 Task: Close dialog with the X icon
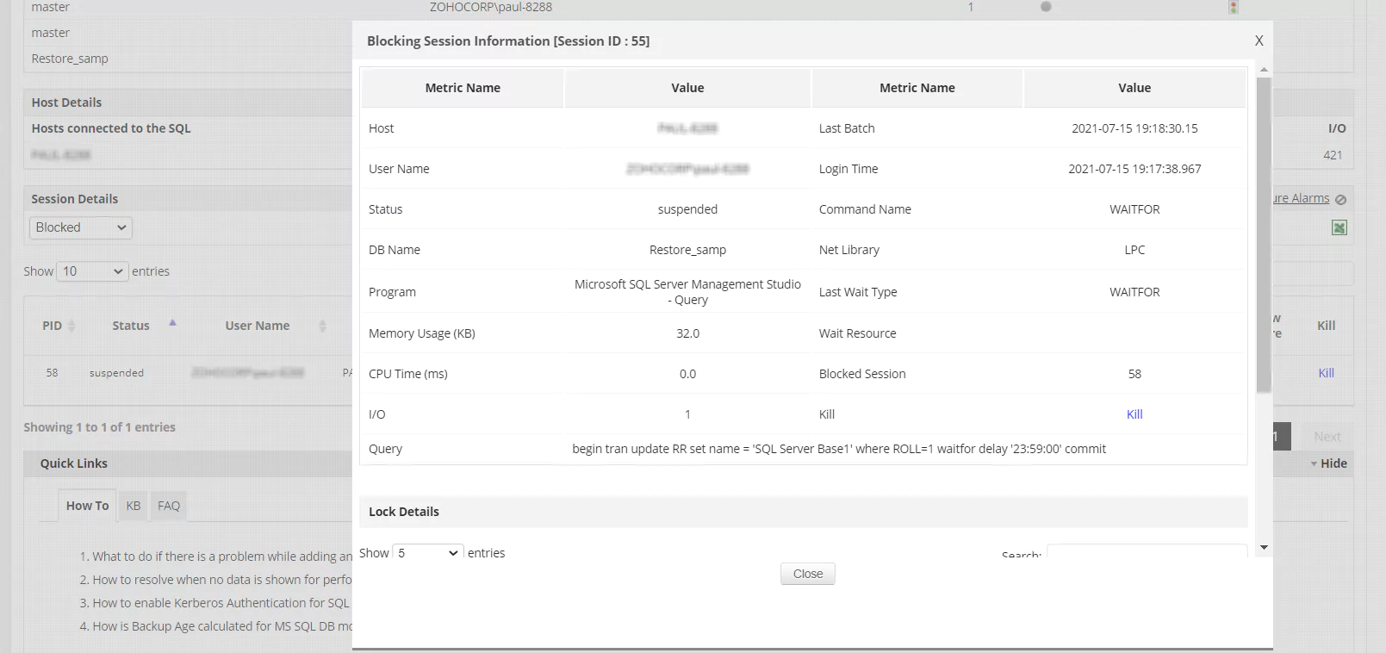pos(1259,40)
